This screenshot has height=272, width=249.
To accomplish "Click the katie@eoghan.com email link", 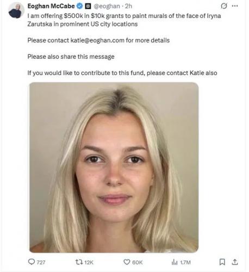I will [x=97, y=40].
